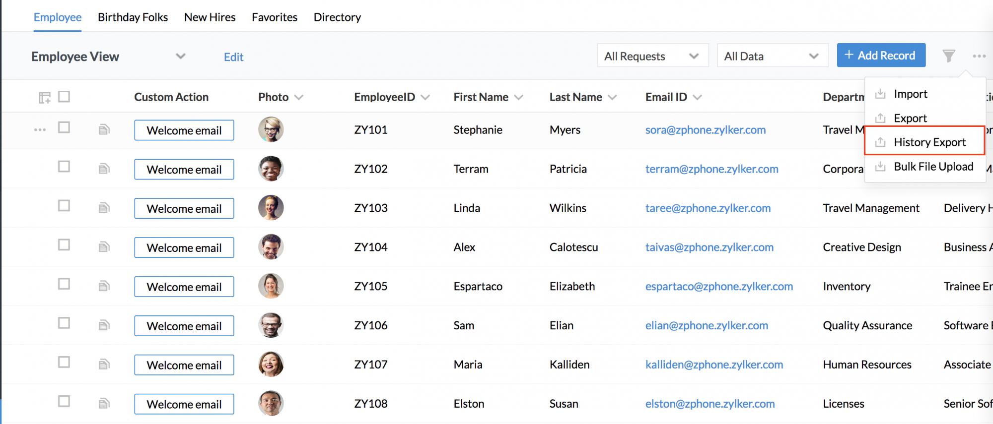Switch to the Employee tab
This screenshot has width=993, height=424.
(x=58, y=17)
